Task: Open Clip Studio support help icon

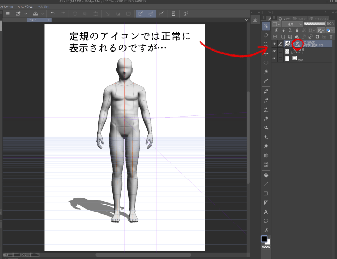Action: (x=186, y=14)
